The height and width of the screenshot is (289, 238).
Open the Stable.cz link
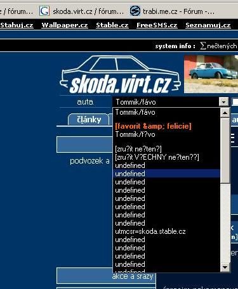click(112, 25)
